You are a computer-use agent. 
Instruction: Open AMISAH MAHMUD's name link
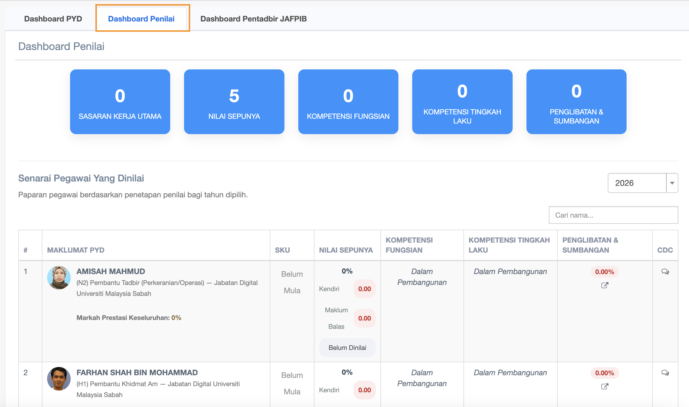pyautogui.click(x=111, y=271)
